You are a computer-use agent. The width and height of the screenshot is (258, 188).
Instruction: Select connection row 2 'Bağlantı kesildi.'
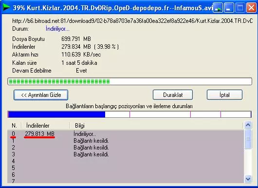click(x=126, y=148)
